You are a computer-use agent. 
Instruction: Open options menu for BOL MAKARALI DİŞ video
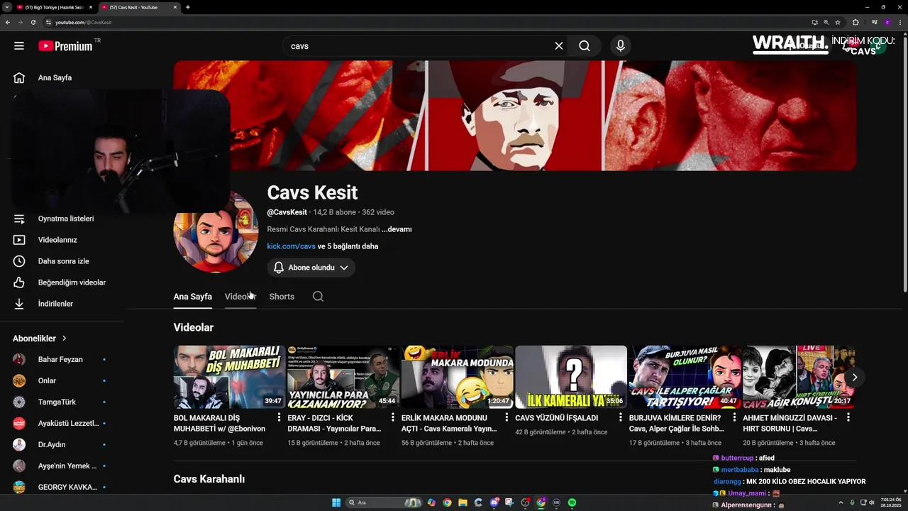(279, 417)
